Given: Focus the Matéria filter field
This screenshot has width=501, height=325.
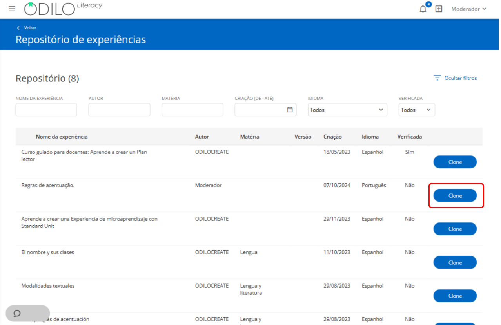Looking at the screenshot, I should (192, 110).
